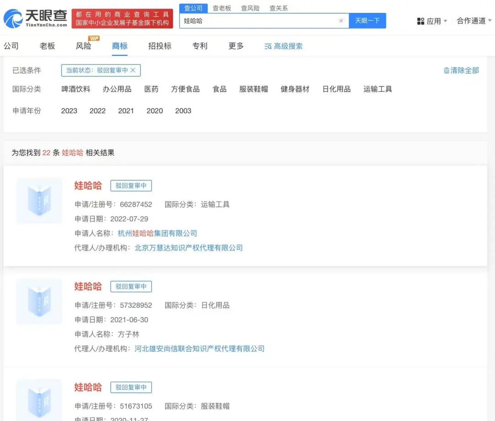Select the 查风险 search tab
Image resolution: width=495 pixels, height=421 pixels.
point(250,8)
